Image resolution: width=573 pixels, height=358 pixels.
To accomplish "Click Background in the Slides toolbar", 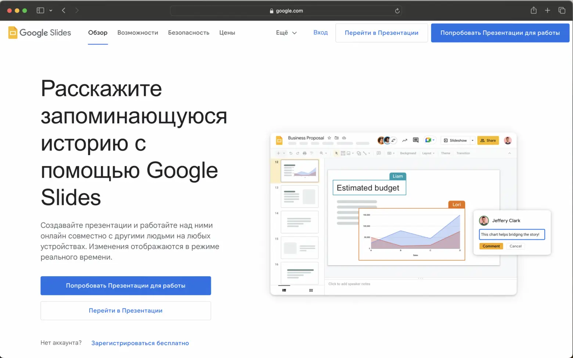I will click(x=408, y=153).
